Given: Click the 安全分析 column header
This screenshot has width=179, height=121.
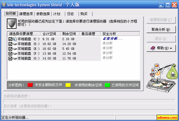Looking at the screenshot, I should [120, 34].
